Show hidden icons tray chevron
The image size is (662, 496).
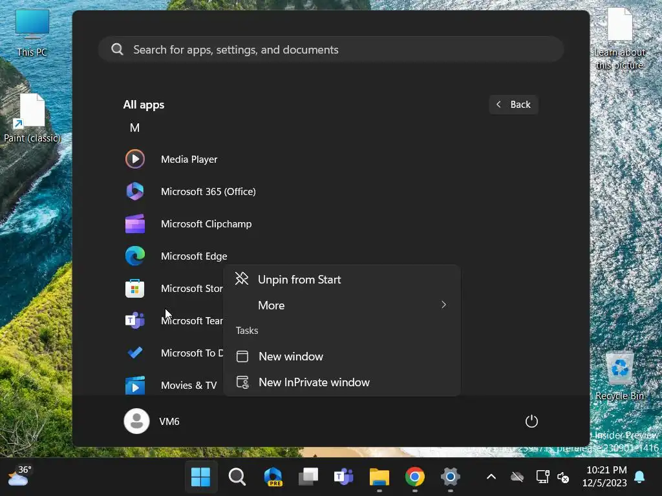491,477
